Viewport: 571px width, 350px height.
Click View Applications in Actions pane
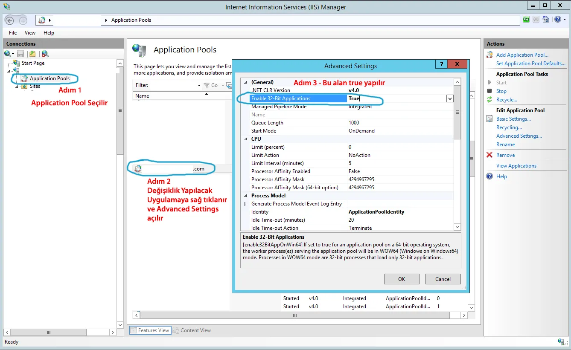(x=516, y=166)
